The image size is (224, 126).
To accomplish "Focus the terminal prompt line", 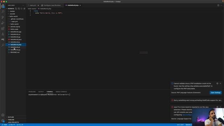I will click(x=49, y=95).
